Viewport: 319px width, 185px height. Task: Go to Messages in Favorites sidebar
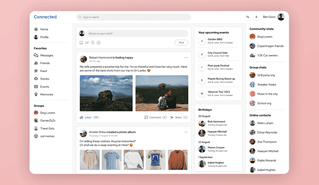46,55
